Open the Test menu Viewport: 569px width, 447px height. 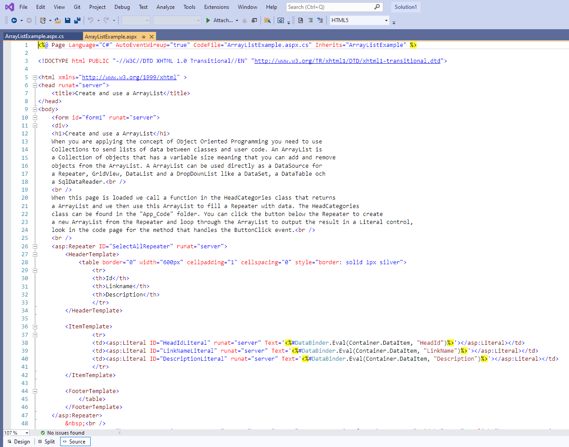tap(143, 7)
